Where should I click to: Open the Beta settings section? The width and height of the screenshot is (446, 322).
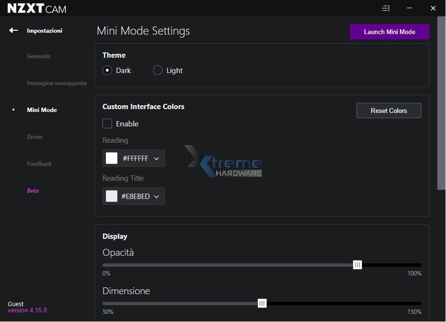(x=33, y=191)
